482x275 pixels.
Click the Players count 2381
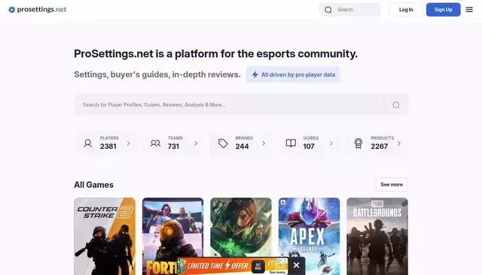[108, 147]
